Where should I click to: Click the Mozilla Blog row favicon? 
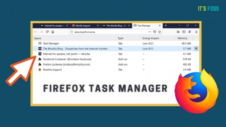point(40,49)
